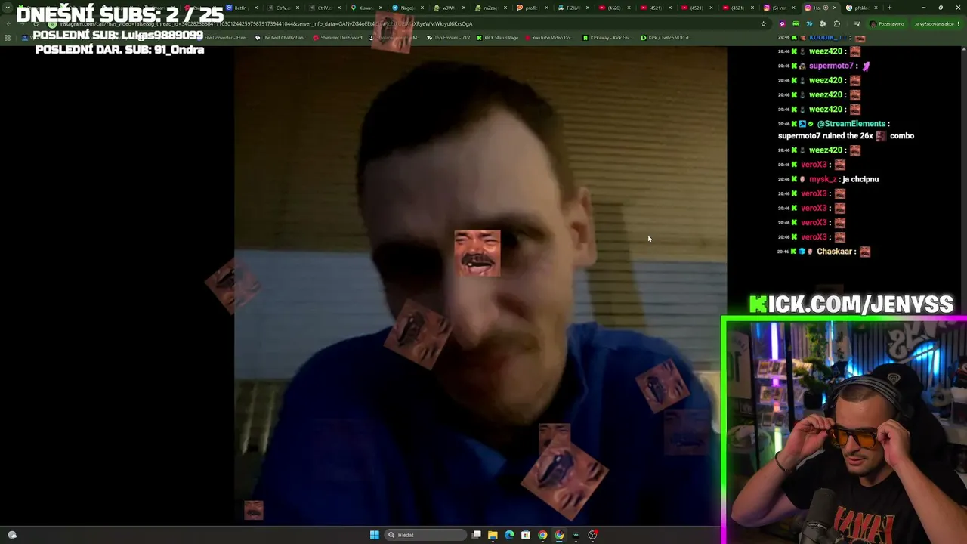Image resolution: width=967 pixels, height=544 pixels.
Task: Click the Kick extension icon in toolbar
Action: click(x=796, y=23)
